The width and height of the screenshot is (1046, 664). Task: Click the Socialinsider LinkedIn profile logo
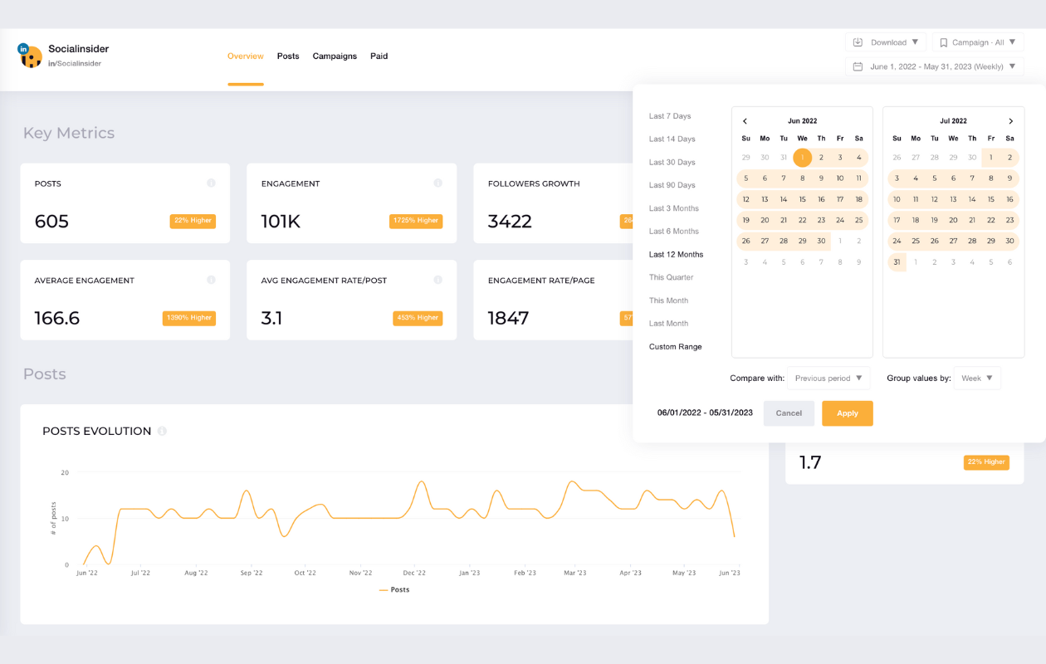tap(30, 56)
